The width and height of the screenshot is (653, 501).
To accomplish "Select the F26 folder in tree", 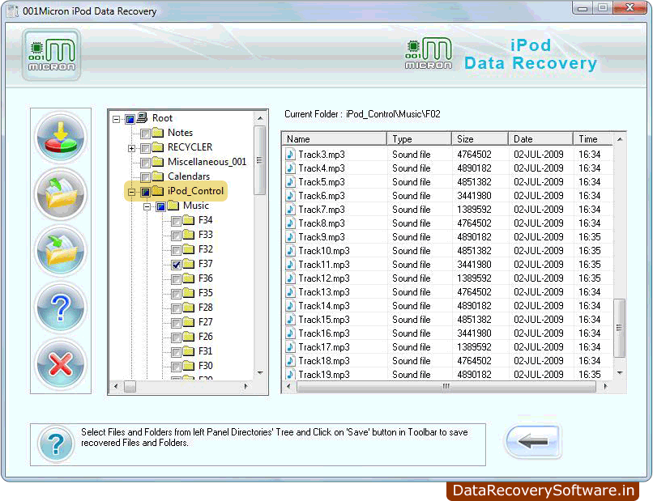I will tap(205, 337).
